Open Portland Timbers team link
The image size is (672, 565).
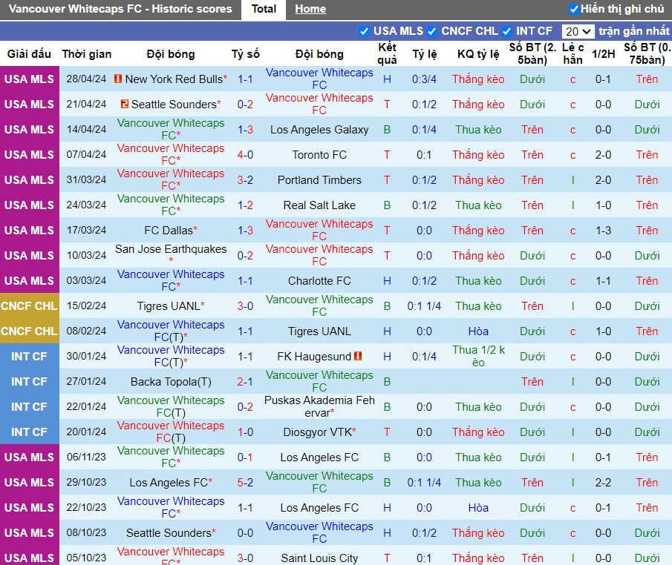[319, 180]
